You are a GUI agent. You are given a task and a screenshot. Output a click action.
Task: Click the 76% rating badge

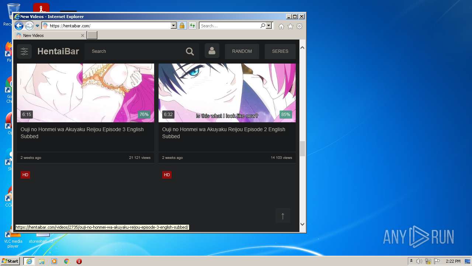[x=144, y=115]
